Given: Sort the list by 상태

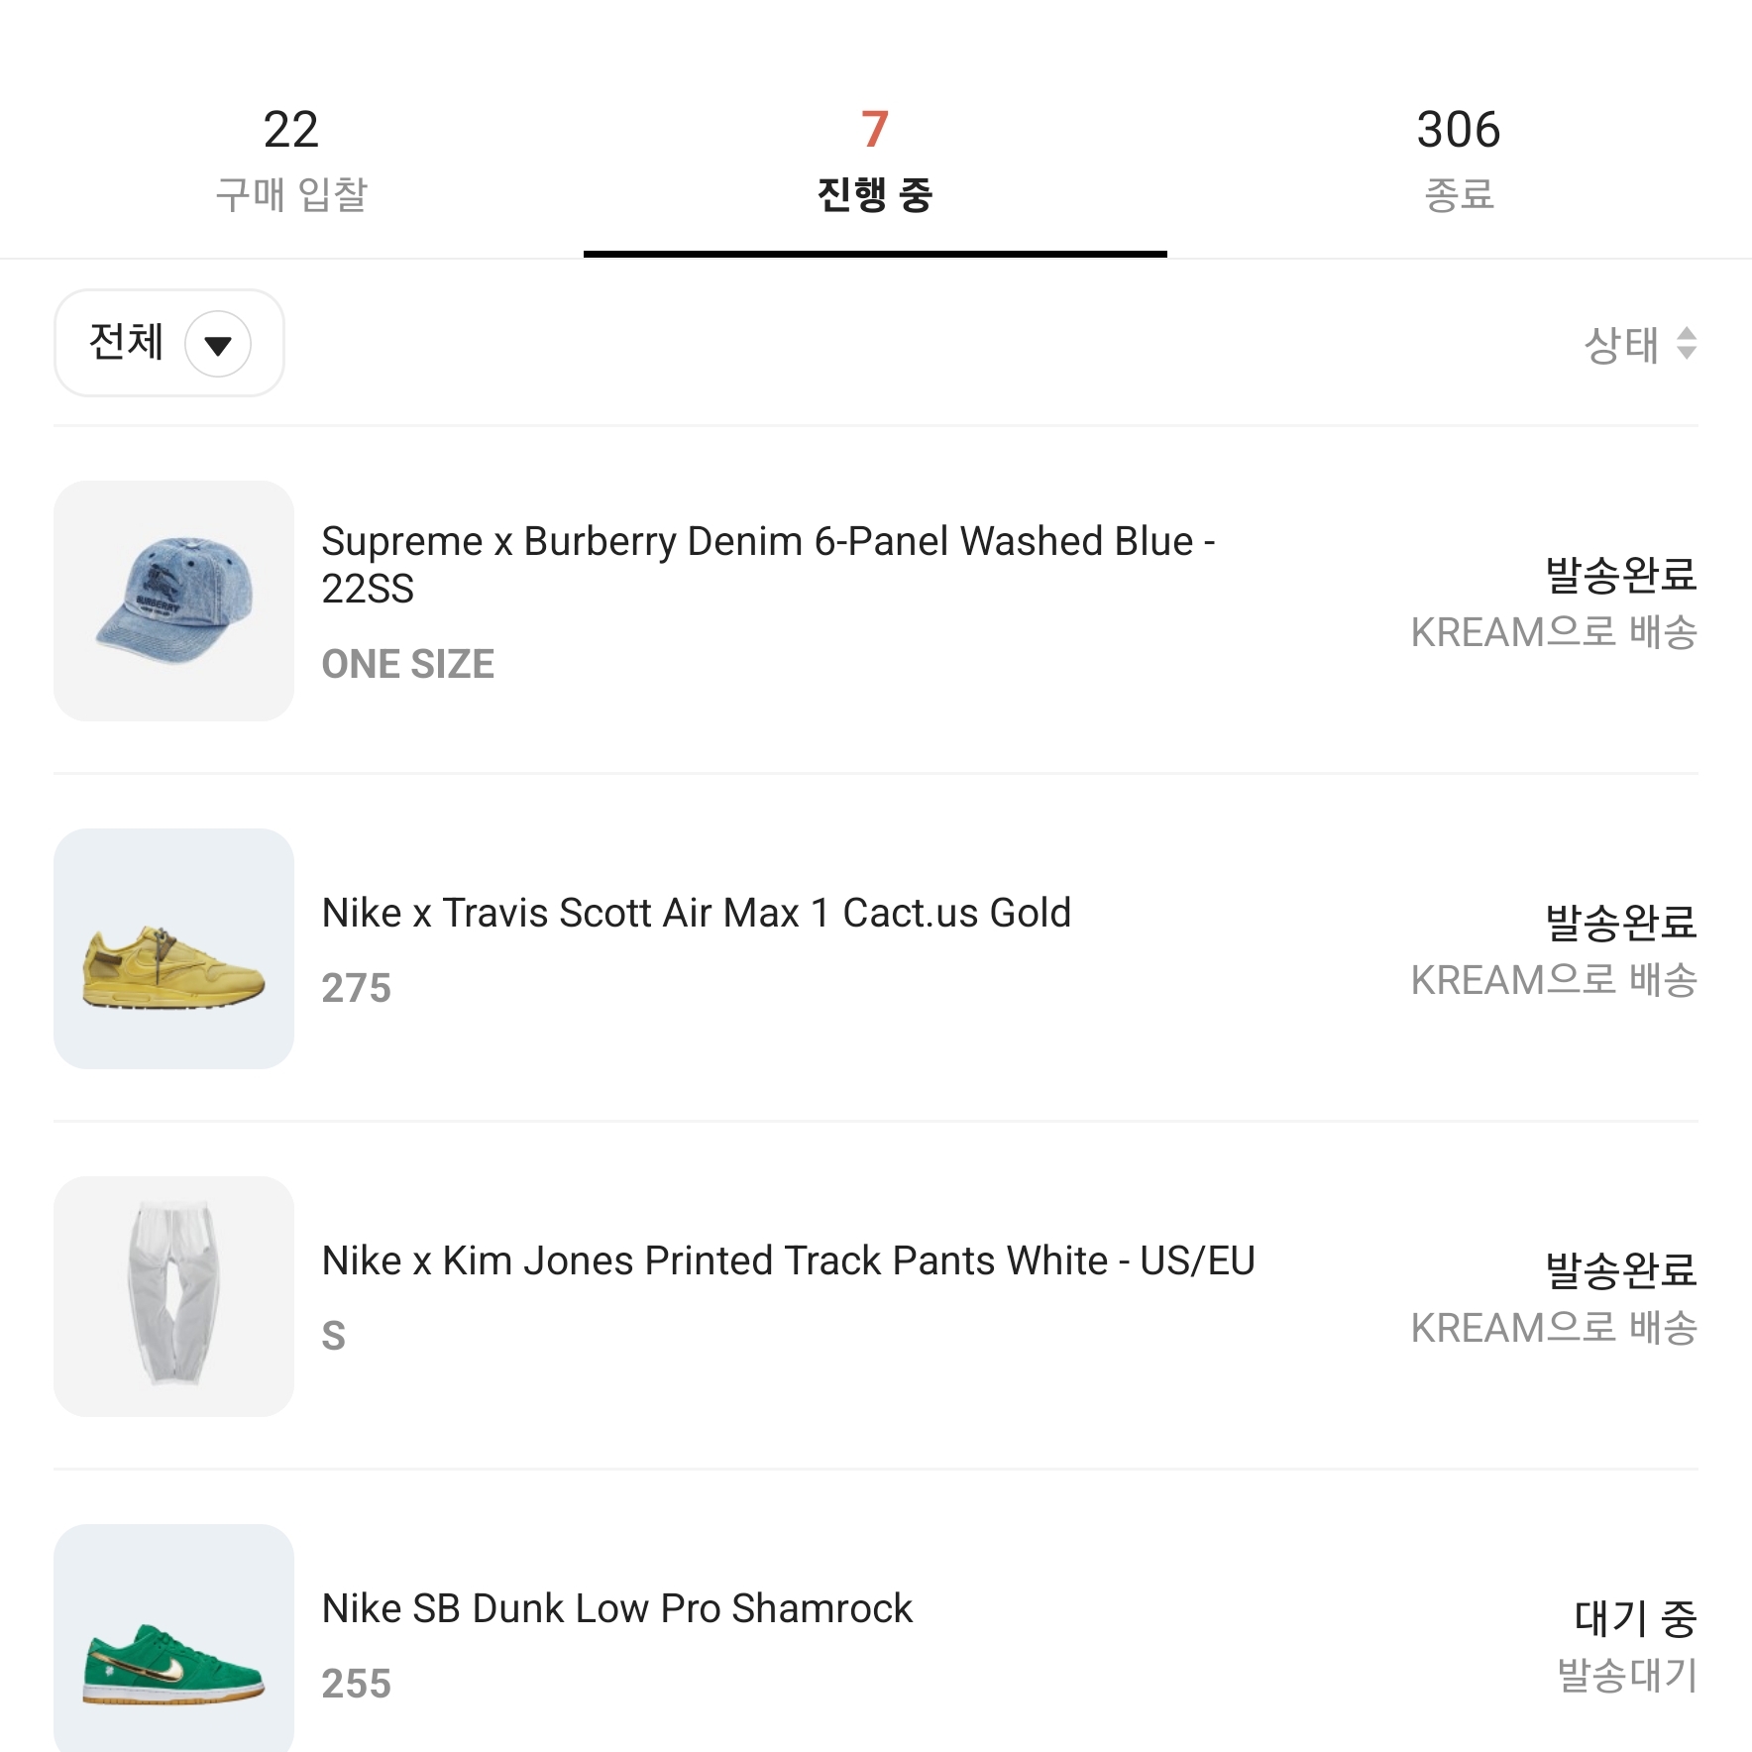Looking at the screenshot, I should click(1621, 345).
